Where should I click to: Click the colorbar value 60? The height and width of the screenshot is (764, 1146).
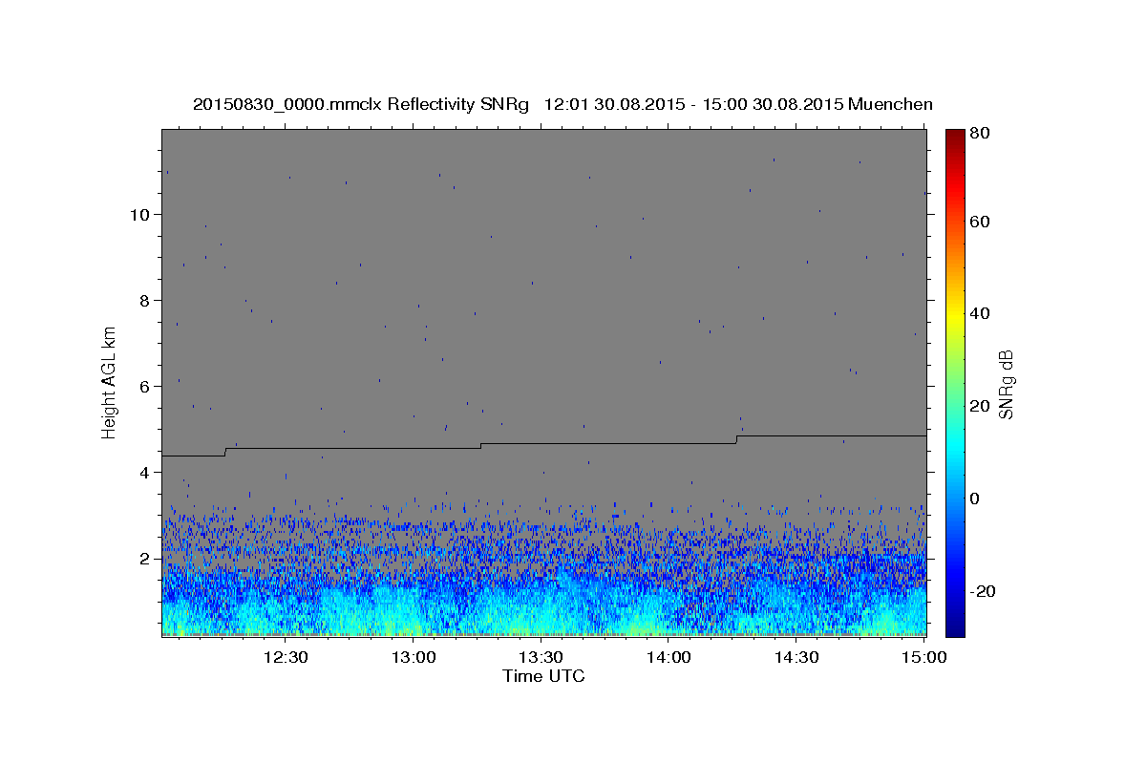pos(980,222)
